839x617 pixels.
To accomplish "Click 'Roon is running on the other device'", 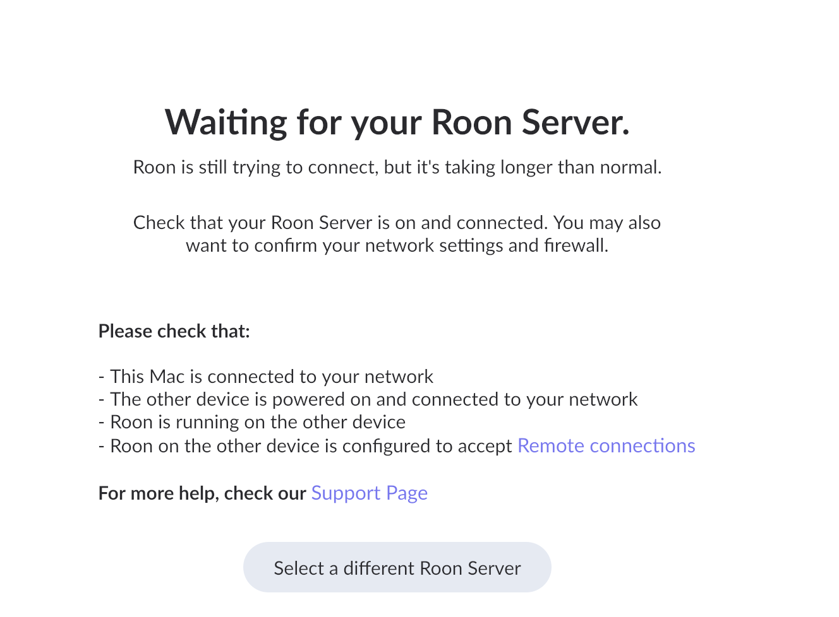I will click(x=258, y=422).
